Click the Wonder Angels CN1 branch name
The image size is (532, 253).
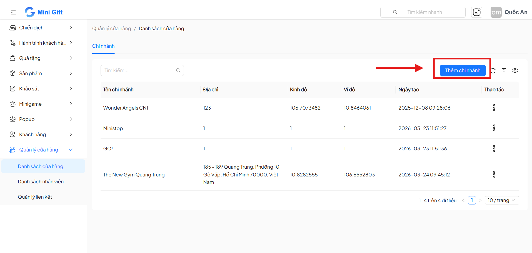click(x=126, y=108)
